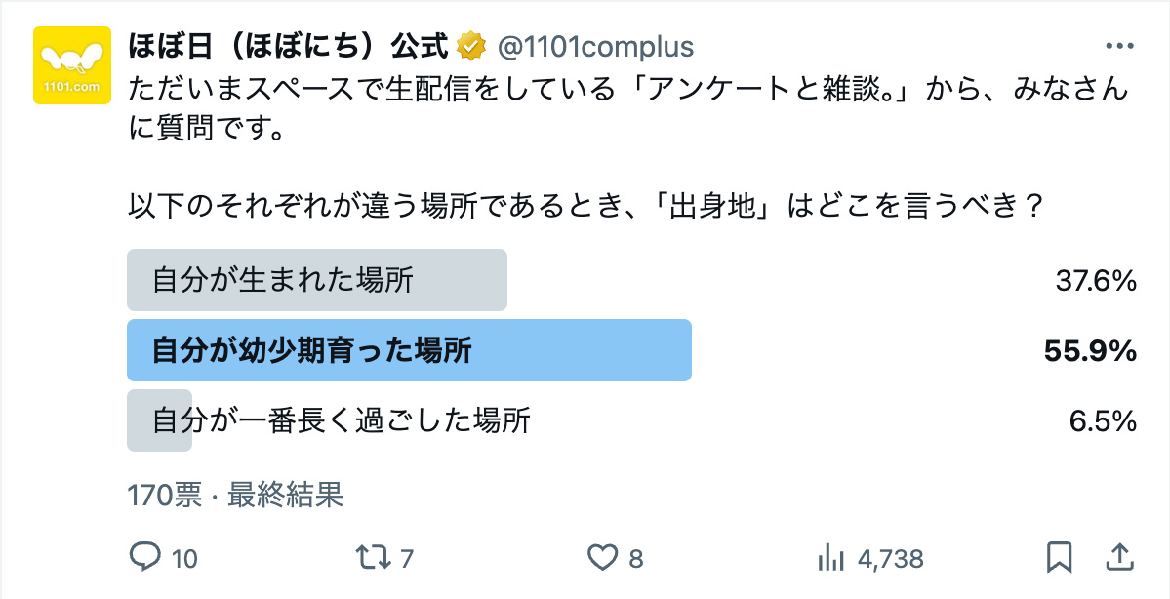1170x599 pixels.
Task: Click the 170票 · 最終結果 vote count
Action: pyautogui.click(x=235, y=496)
